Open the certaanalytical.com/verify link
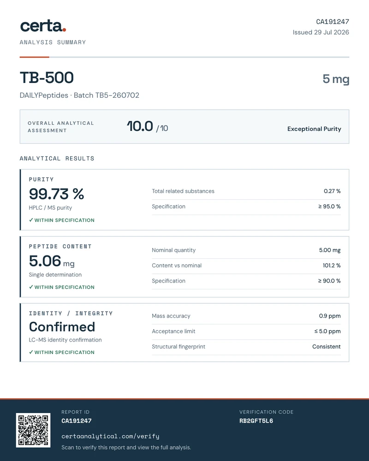 tap(110, 436)
